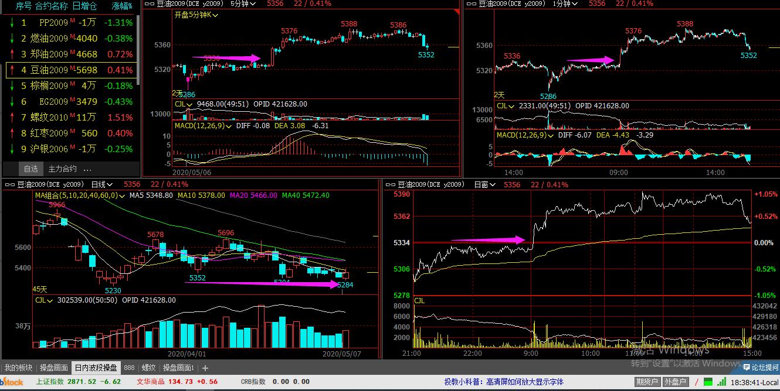Viewport: 780px width, 391px height.
Task: Click the 外盘户 account button
Action: point(675,382)
